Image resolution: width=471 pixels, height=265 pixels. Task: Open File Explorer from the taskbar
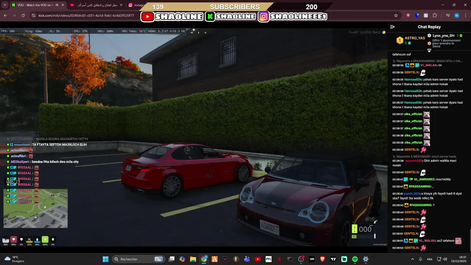[x=193, y=259]
